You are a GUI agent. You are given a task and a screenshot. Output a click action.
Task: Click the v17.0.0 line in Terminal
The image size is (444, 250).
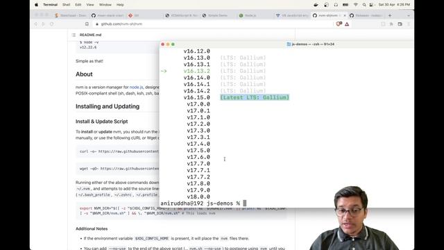(x=198, y=104)
